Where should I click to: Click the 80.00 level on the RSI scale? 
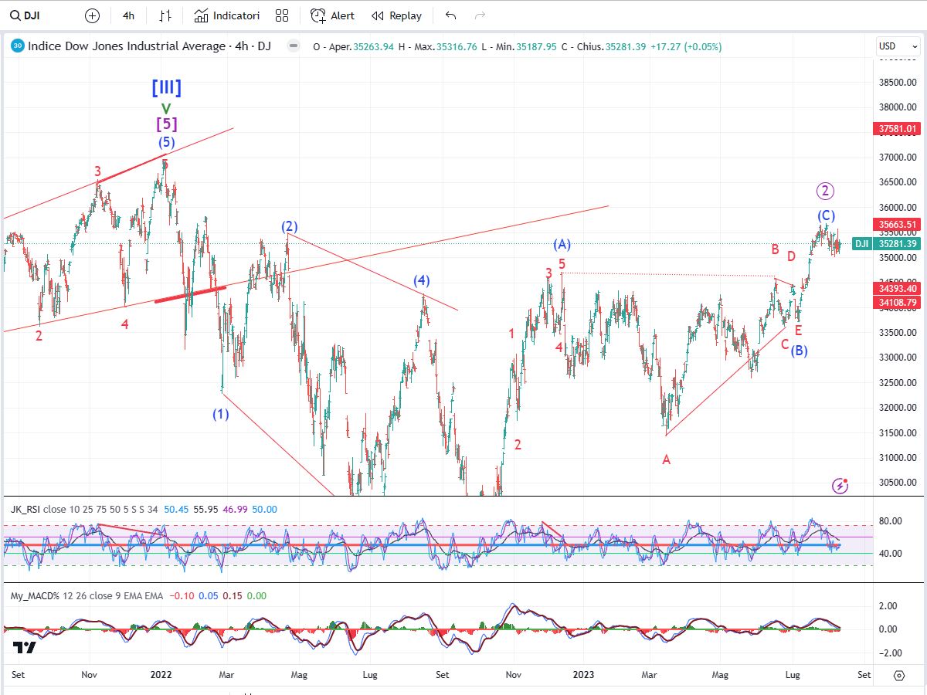pyautogui.click(x=889, y=521)
